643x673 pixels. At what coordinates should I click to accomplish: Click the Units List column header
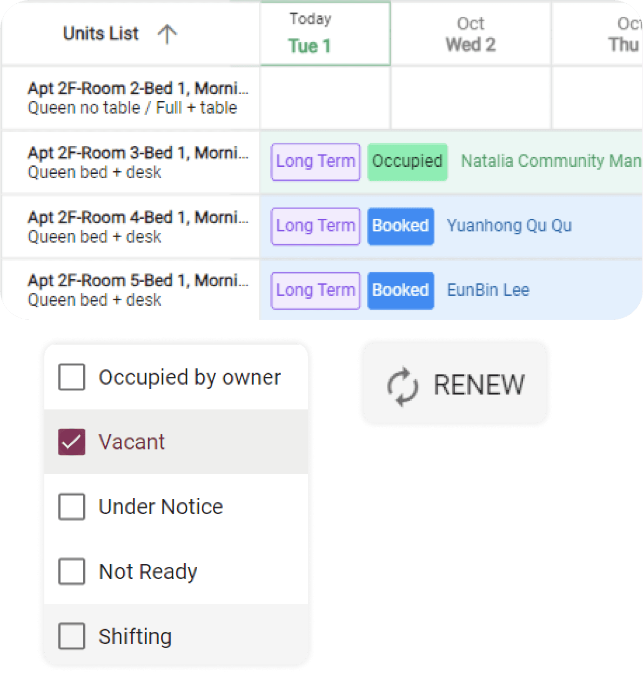point(101,33)
